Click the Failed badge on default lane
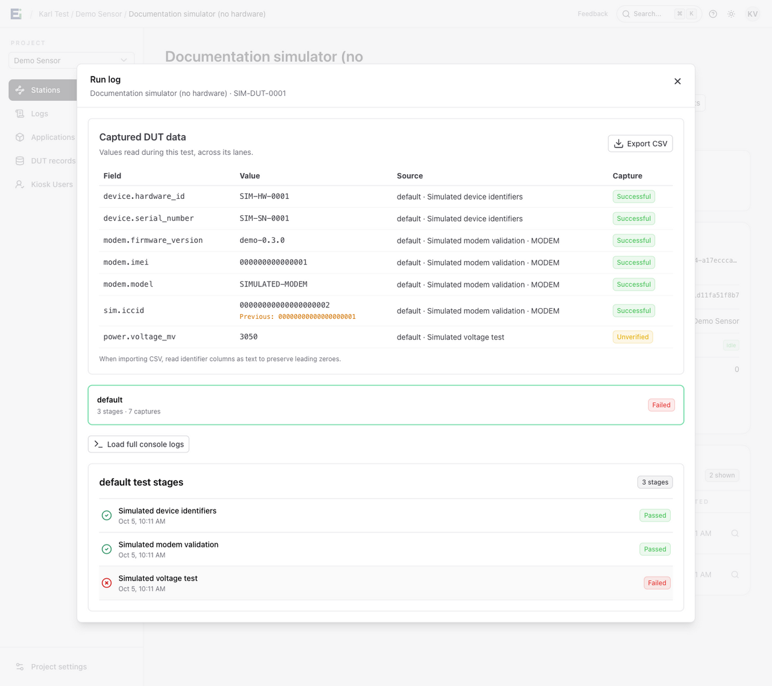The image size is (772, 686). pos(661,405)
